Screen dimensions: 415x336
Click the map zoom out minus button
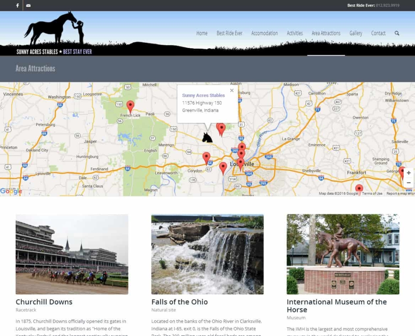click(409, 183)
